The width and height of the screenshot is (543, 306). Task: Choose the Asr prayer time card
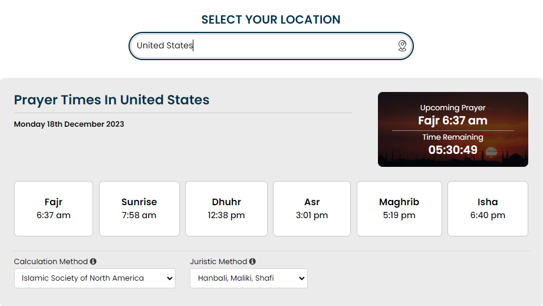click(312, 209)
